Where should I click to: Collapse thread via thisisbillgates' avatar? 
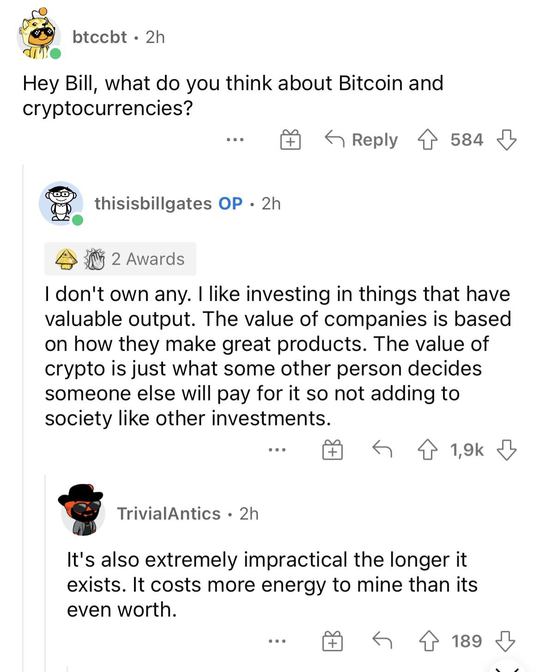pyautogui.click(x=61, y=203)
